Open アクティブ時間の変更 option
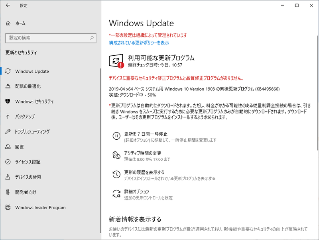 coord(143,153)
